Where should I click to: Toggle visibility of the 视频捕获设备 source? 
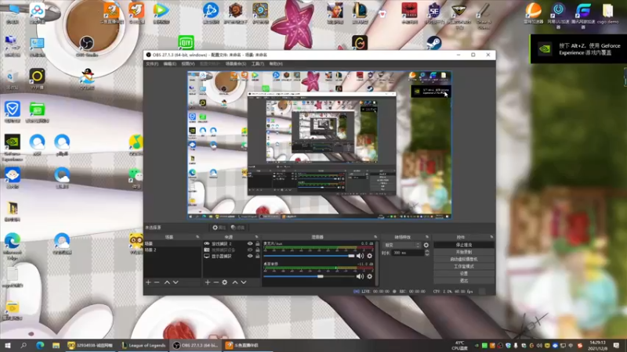click(x=250, y=250)
